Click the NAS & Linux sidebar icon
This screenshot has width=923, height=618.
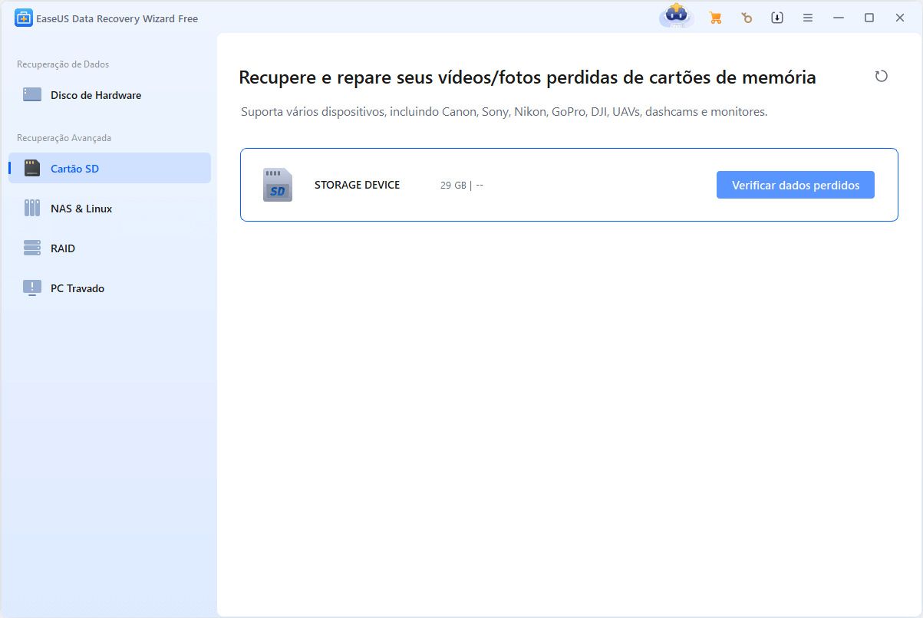31,208
